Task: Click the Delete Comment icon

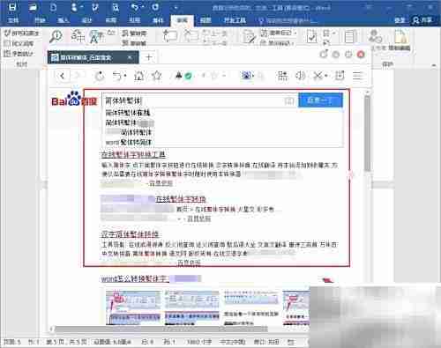Action: pos(191,36)
